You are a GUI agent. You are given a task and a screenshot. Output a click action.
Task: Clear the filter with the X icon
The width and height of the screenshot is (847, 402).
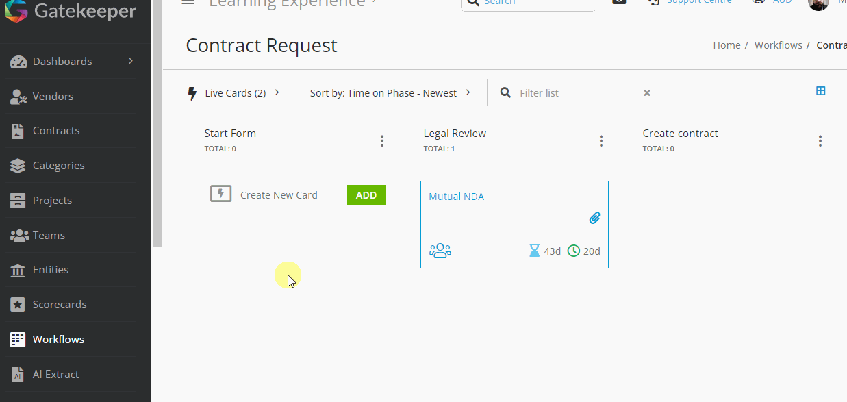647,93
